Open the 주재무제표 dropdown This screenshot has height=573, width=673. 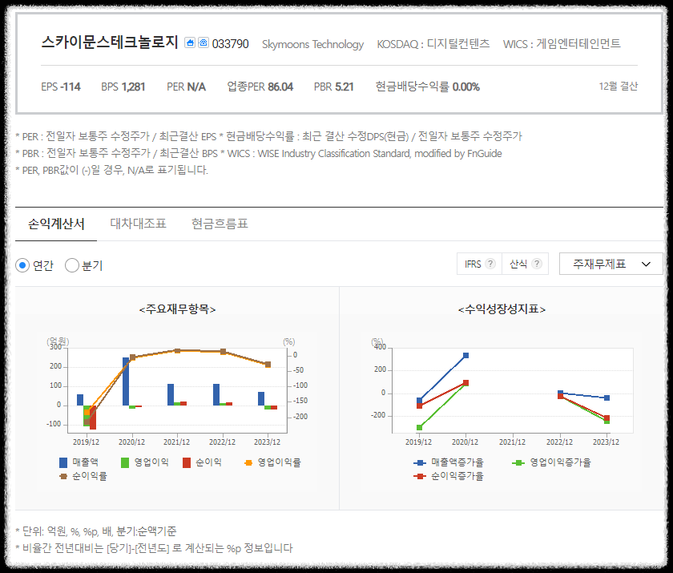(x=611, y=264)
